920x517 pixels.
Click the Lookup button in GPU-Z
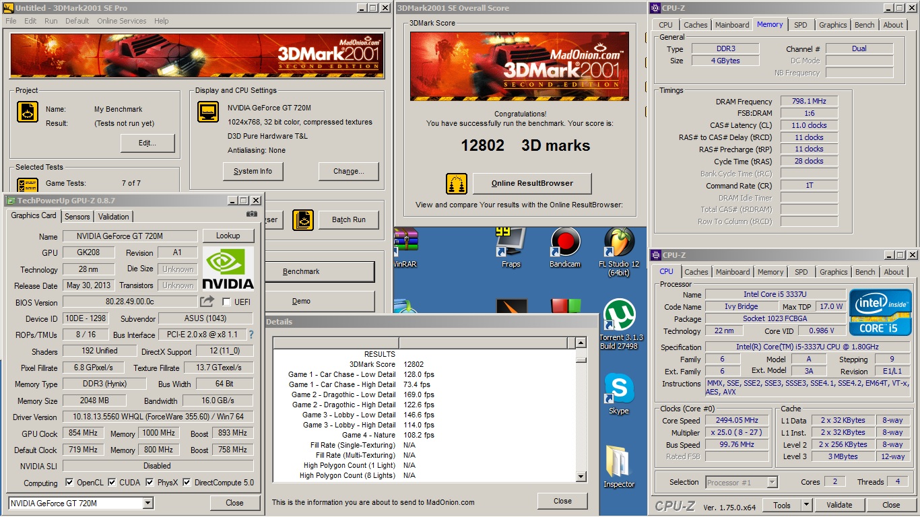coord(228,236)
